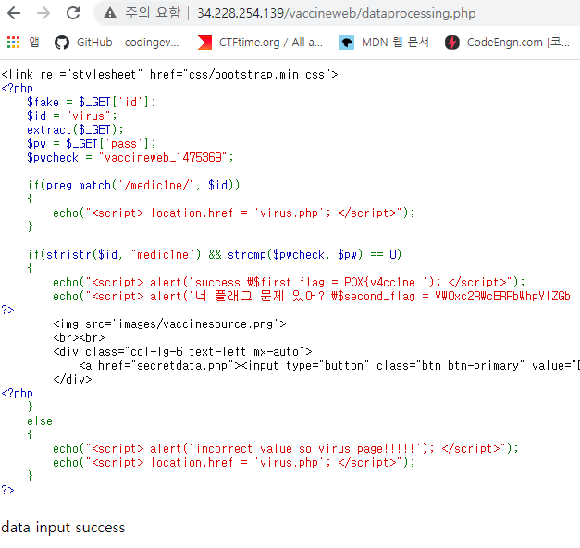Viewport: 580px width, 548px height.
Task: Click the img src='images/vaccinesource.png' line
Action: (169, 324)
